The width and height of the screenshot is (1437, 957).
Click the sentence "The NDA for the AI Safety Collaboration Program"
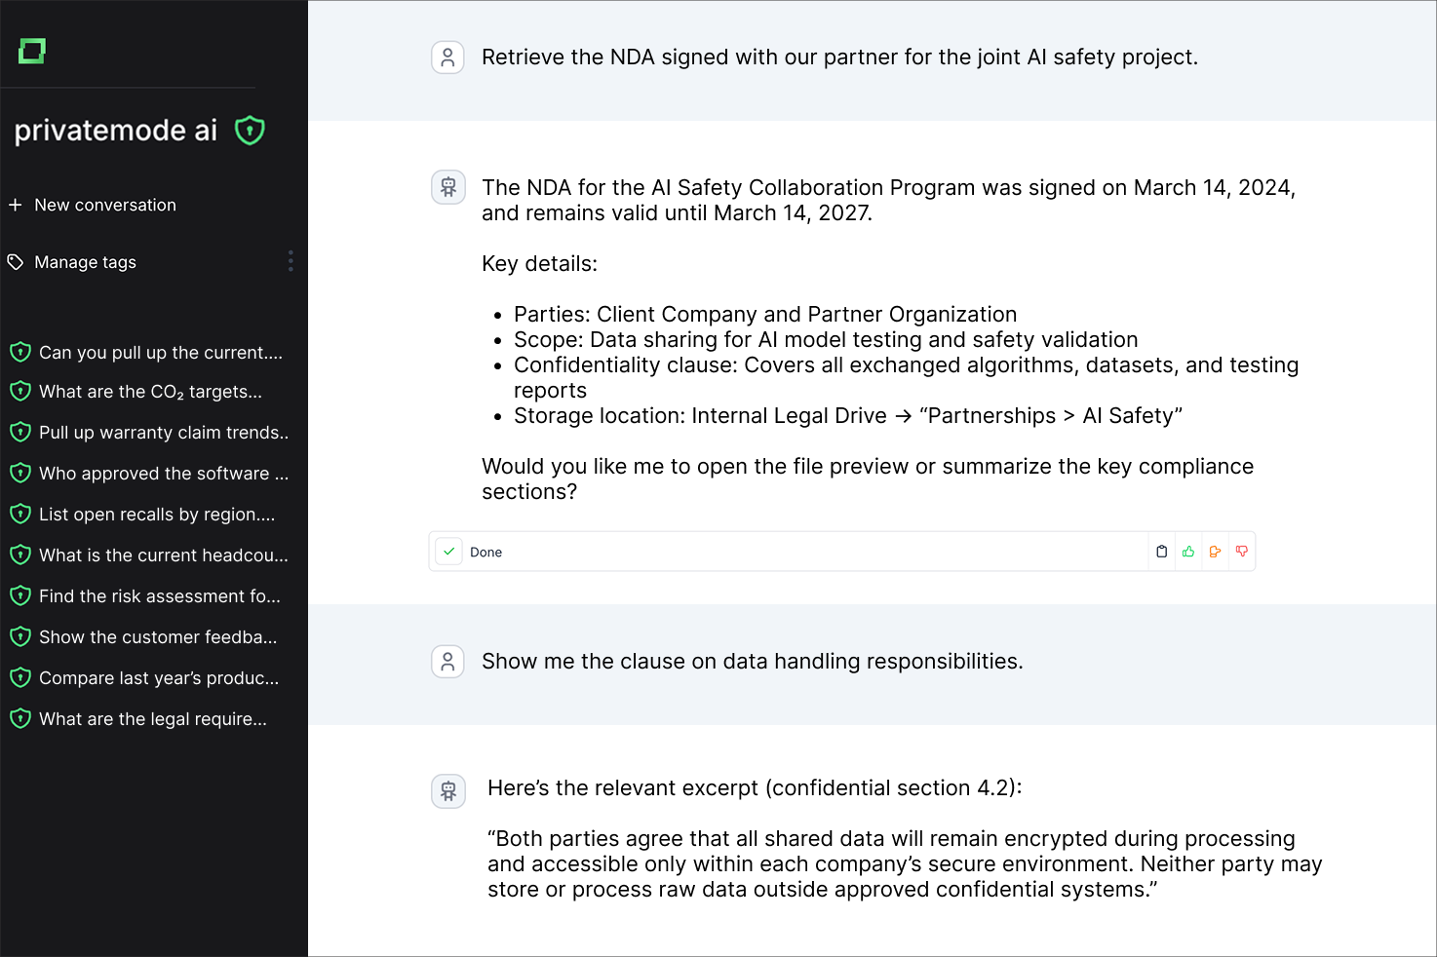coord(888,201)
